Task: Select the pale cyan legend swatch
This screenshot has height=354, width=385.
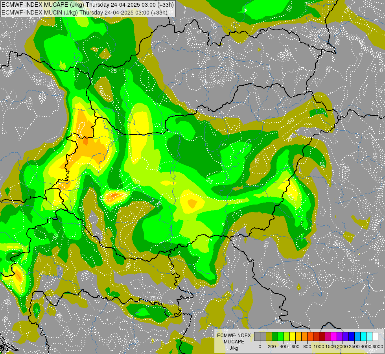Action: (370, 337)
